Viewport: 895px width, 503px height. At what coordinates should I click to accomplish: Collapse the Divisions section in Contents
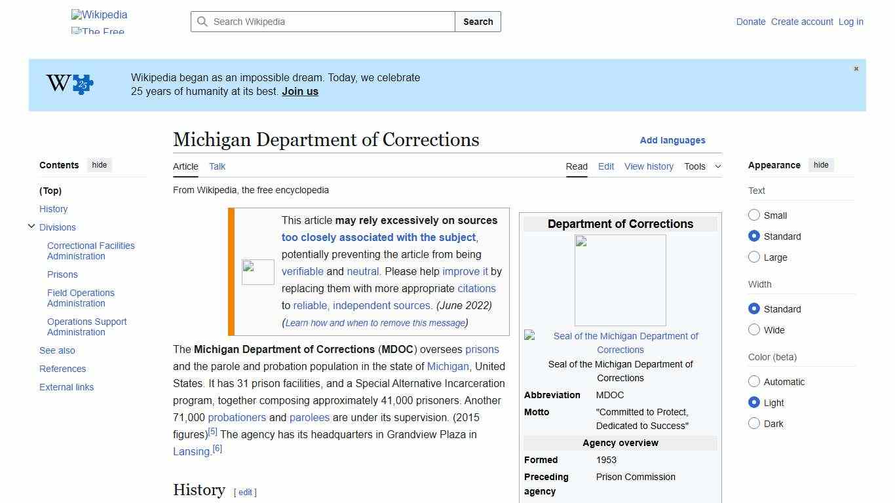pyautogui.click(x=31, y=226)
